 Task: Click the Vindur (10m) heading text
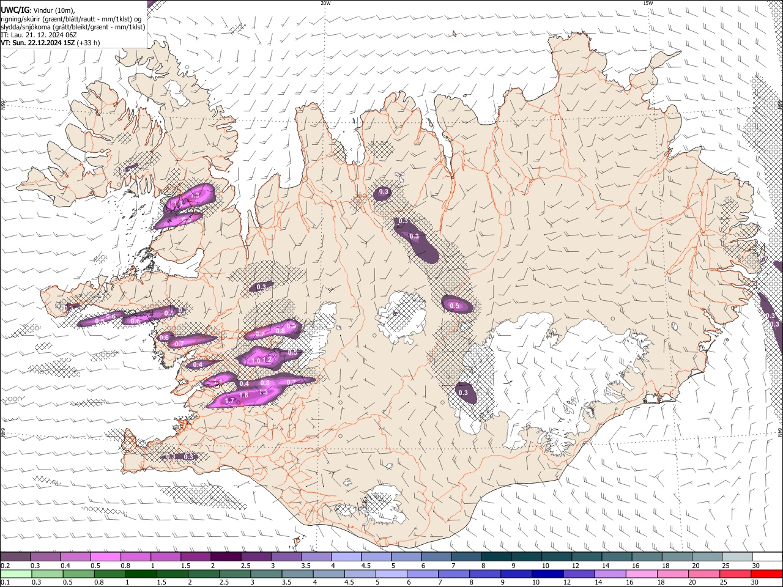pos(54,10)
